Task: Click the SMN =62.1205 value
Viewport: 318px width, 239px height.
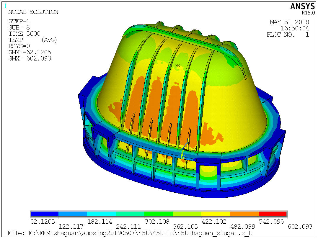Action: pos(30,52)
